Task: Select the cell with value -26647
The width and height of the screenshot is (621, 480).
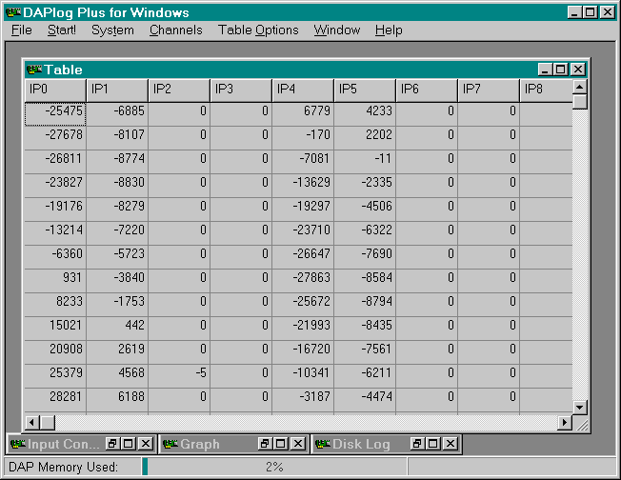Action: click(303, 256)
